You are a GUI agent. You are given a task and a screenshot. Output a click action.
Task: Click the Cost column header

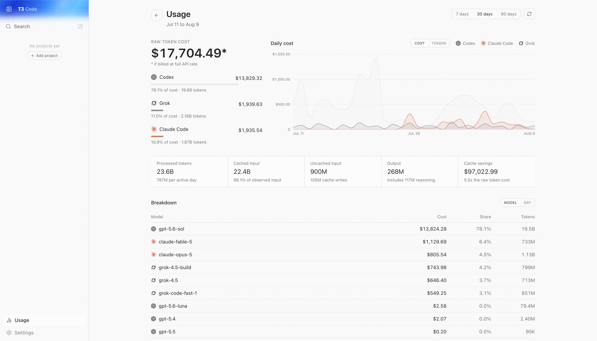click(x=442, y=217)
